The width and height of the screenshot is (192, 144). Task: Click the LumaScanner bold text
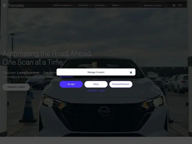pos(28,73)
